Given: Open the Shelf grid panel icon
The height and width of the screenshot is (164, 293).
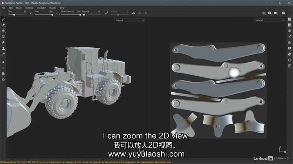Looking at the screenshot, I should [x=289, y=42].
